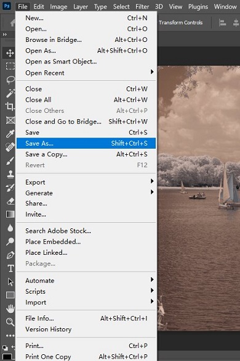This screenshot has height=361, width=240.
Task: Select the Gradient tool
Action: 10,214
